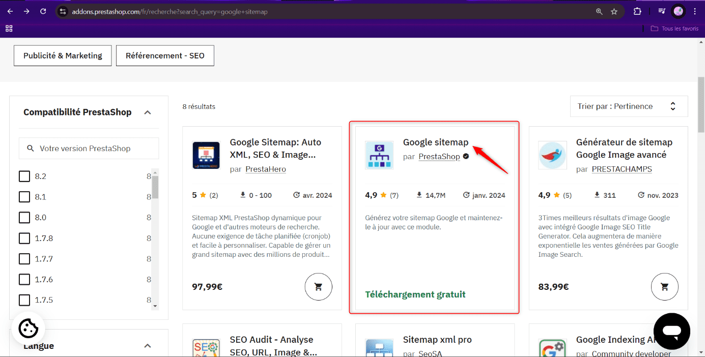Click the 0 - 100 downloads count
This screenshot has width=705, height=357.
pyautogui.click(x=256, y=195)
